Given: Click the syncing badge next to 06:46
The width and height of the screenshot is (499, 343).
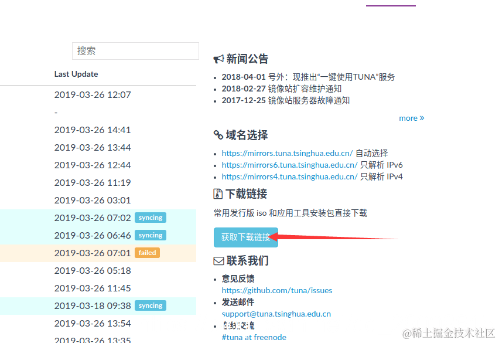Looking at the screenshot, I should [151, 235].
